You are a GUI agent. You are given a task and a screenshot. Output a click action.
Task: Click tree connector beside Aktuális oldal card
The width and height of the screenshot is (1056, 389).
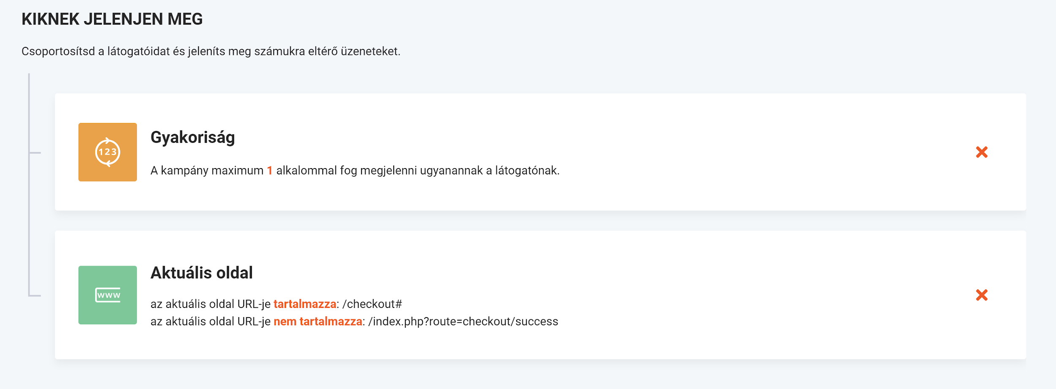pyautogui.click(x=35, y=296)
